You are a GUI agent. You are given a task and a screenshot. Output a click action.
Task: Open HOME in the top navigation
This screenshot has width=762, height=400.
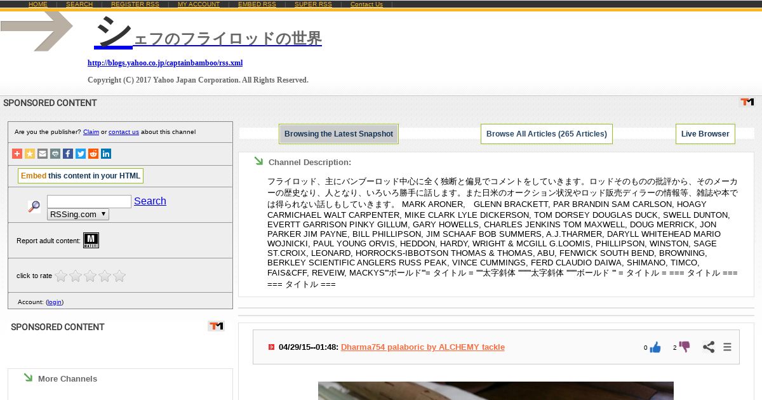[38, 4]
